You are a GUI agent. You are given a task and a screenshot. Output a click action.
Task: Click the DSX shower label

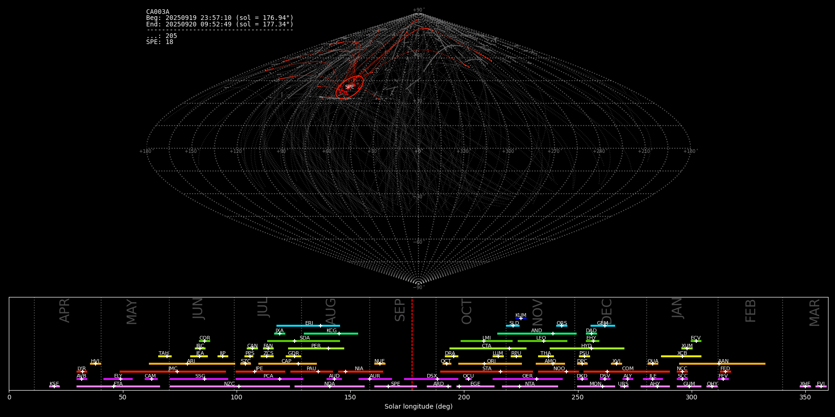pyautogui.click(x=432, y=376)
